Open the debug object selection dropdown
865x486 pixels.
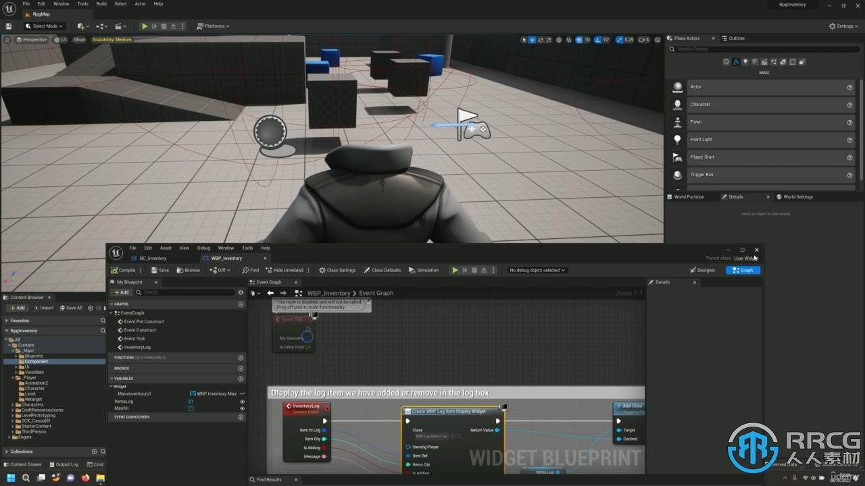click(x=537, y=270)
